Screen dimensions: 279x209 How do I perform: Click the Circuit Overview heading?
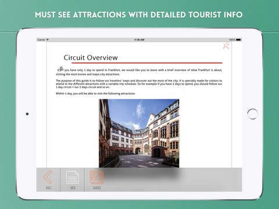pyautogui.click(x=91, y=57)
